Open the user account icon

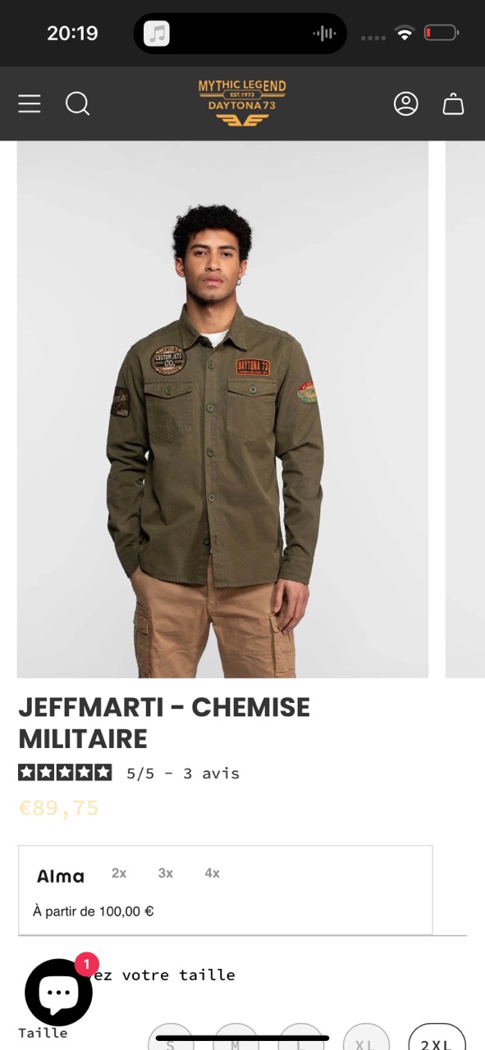(406, 103)
